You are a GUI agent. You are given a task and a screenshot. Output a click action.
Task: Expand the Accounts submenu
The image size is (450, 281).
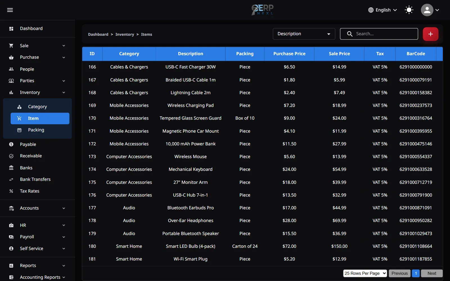(x=37, y=208)
